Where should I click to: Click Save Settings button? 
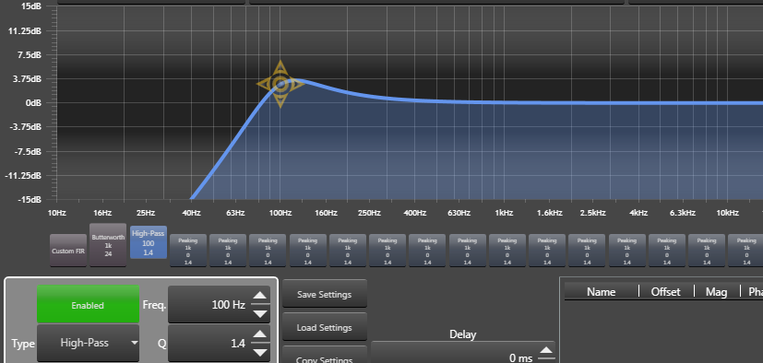pyautogui.click(x=325, y=294)
